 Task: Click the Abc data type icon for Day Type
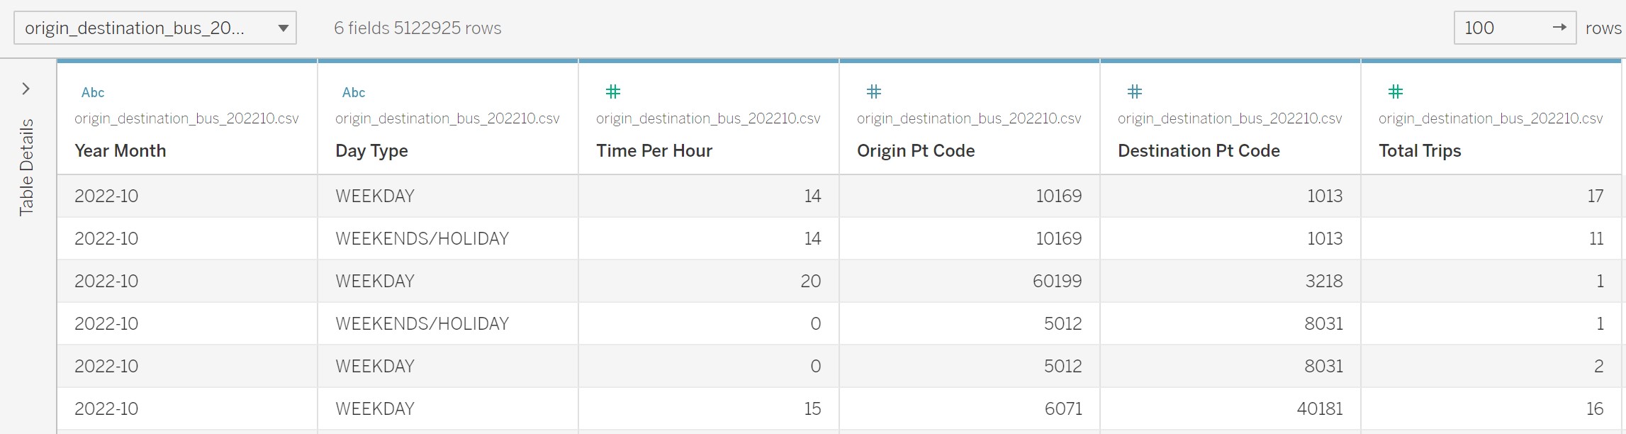(353, 92)
